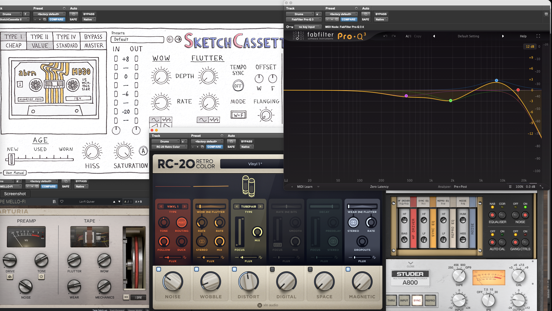Click the Pro-Q 3 Help button
552x311 pixels.
523,36
